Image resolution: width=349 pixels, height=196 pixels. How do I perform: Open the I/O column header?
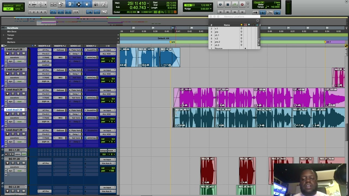(108, 46)
